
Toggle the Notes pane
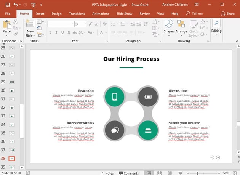tap(106, 173)
